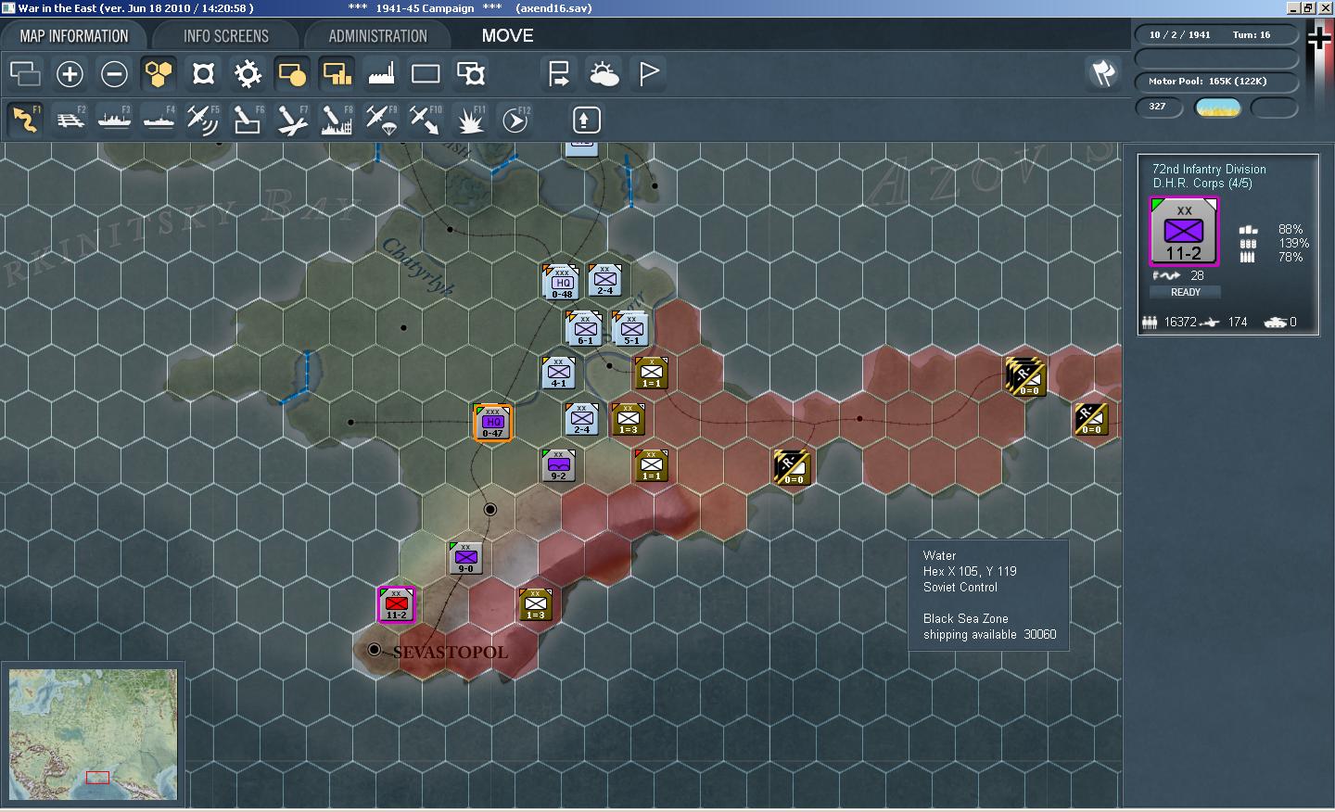1335x812 pixels.
Task: Select the 4-1 infantry counter
Action: (558, 373)
